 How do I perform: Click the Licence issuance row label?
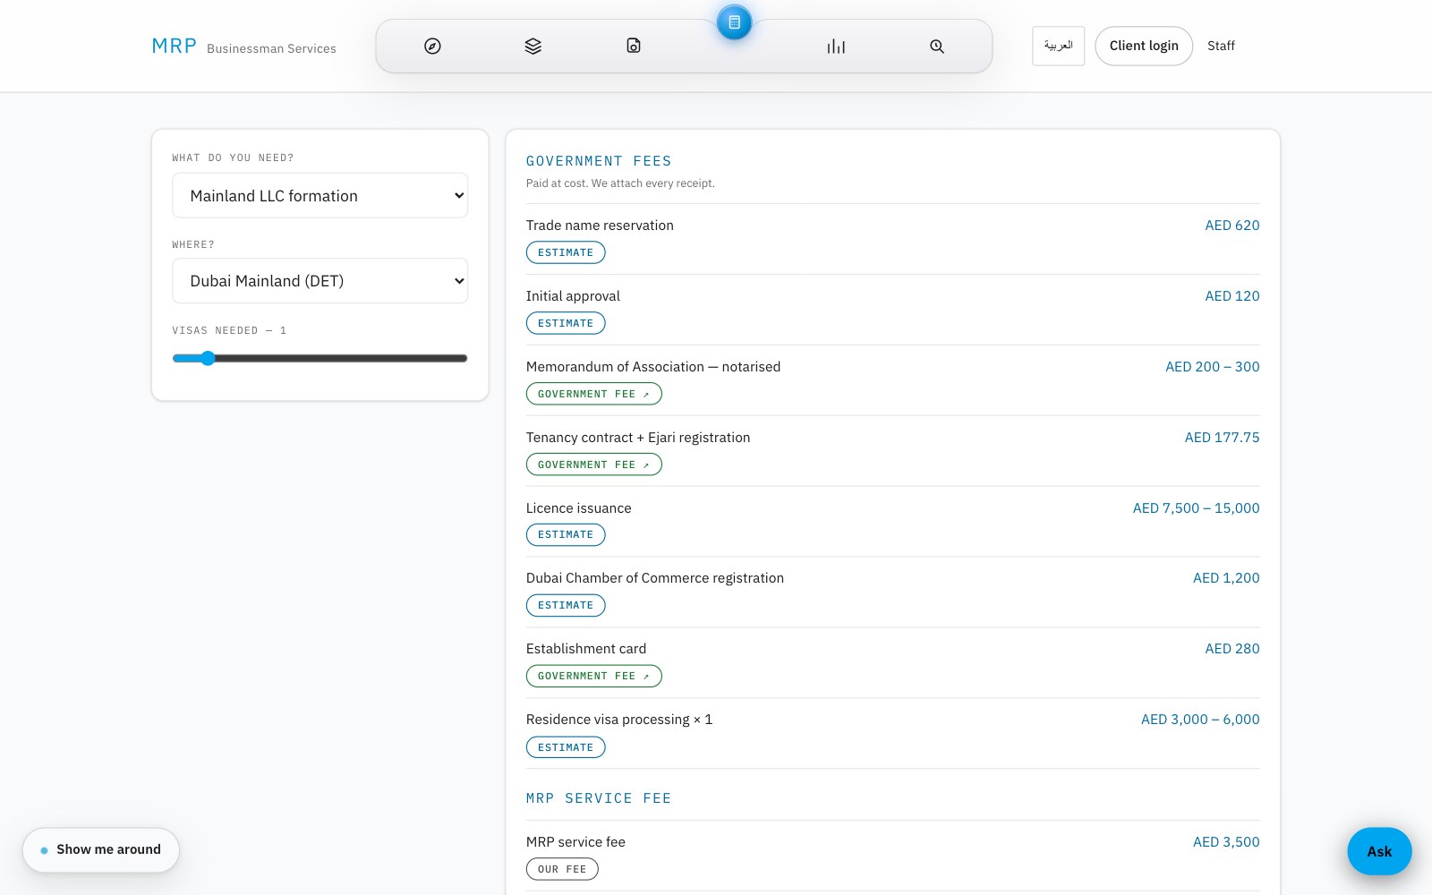coord(579,508)
